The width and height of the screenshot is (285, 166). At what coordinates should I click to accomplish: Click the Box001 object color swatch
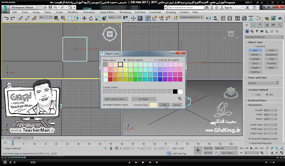[x=278, y=83]
